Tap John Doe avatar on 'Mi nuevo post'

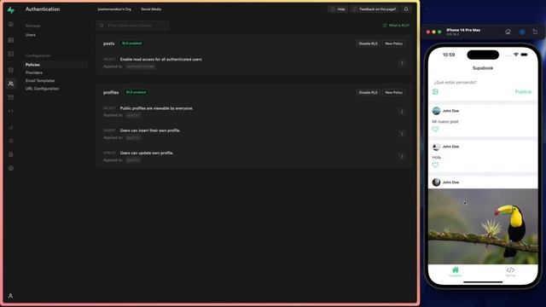pyautogui.click(x=436, y=111)
